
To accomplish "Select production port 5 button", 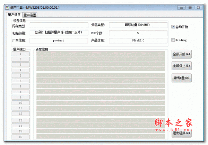I will pyautogui.click(x=21, y=75).
